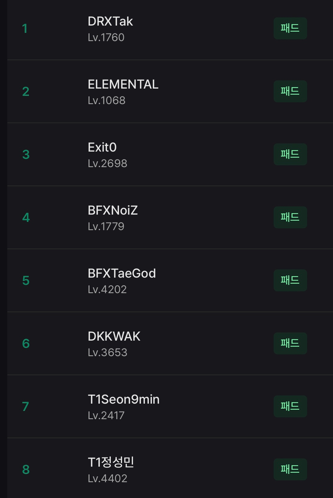Open the T1정성민 player profile

pyautogui.click(x=111, y=462)
